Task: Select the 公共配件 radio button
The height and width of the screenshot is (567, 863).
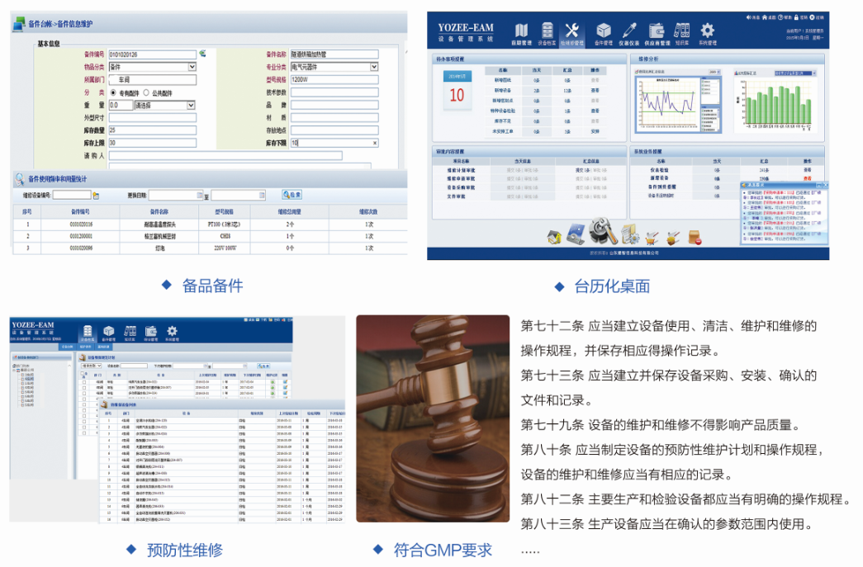Action: pos(145,92)
